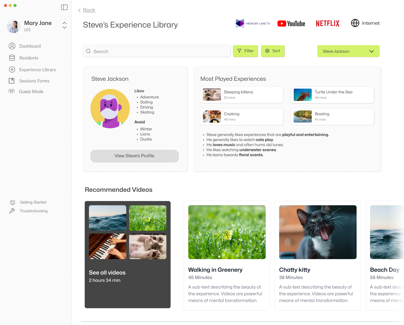Collapse the sidebar panel

[64, 7]
